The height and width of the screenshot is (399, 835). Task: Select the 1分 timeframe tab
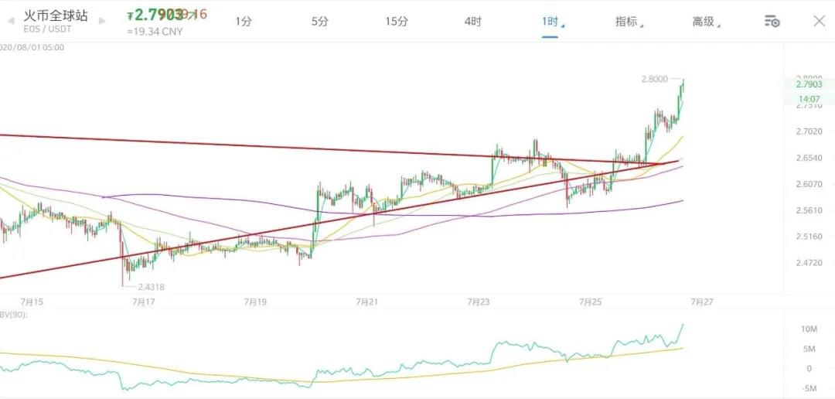click(244, 22)
